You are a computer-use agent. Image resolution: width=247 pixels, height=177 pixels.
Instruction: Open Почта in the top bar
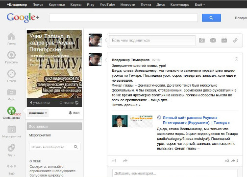point(146,4)
